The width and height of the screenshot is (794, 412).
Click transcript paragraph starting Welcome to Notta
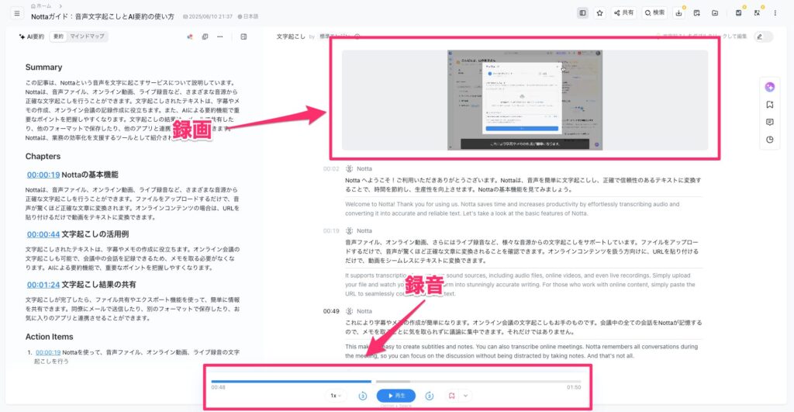[x=513, y=209]
